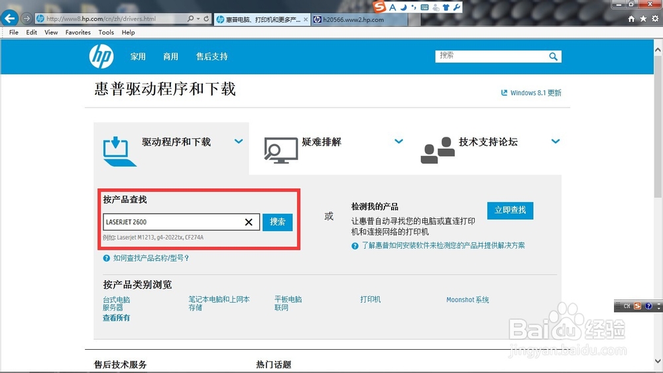This screenshot has height=373, width=663.
Task: Open the 台式电脑 category link
Action: click(x=116, y=299)
